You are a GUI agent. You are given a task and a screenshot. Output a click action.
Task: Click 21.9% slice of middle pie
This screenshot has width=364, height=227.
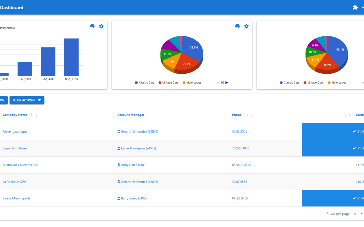tap(186, 63)
